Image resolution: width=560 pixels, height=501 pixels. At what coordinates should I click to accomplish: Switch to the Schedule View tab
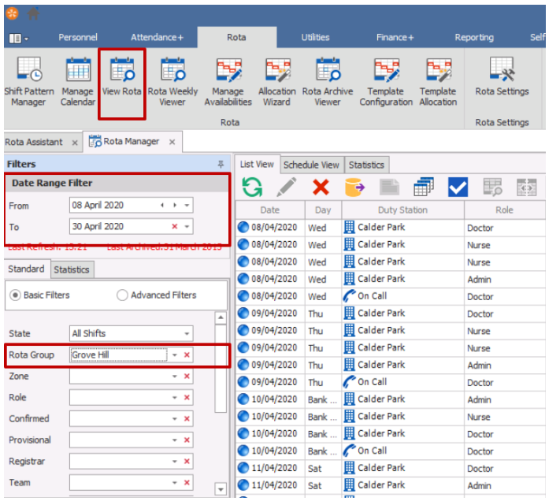pos(311,165)
